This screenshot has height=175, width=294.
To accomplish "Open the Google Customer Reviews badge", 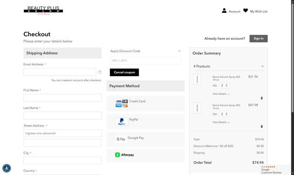I will click(x=275, y=170).
